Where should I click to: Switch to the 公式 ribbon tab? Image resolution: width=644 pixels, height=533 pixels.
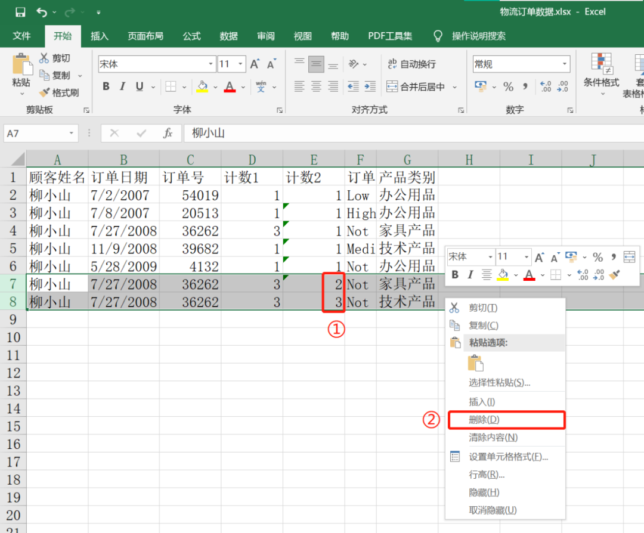click(x=191, y=36)
